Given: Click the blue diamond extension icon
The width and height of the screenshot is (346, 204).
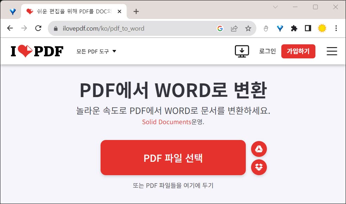Looking at the screenshot, I should (x=280, y=28).
